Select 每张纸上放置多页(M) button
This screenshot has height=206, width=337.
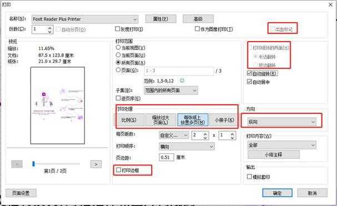click(x=193, y=120)
